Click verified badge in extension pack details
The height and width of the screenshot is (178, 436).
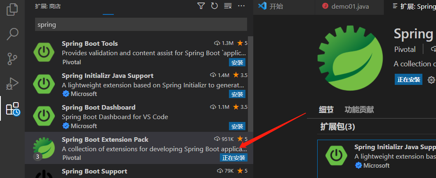tap(358, 166)
